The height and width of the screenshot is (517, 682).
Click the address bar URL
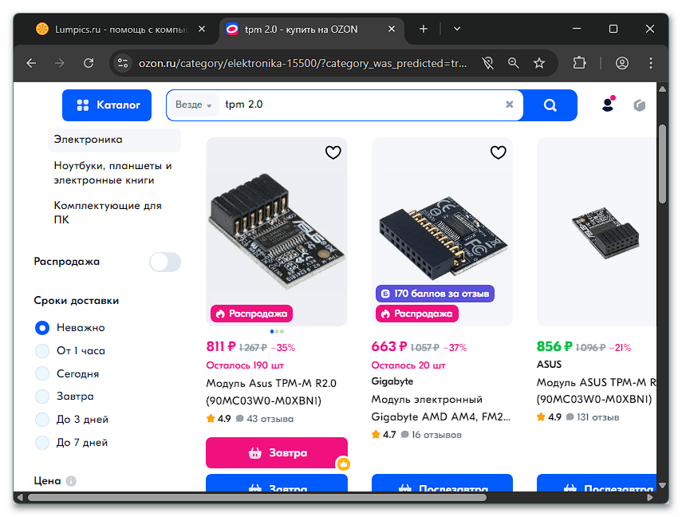(303, 64)
